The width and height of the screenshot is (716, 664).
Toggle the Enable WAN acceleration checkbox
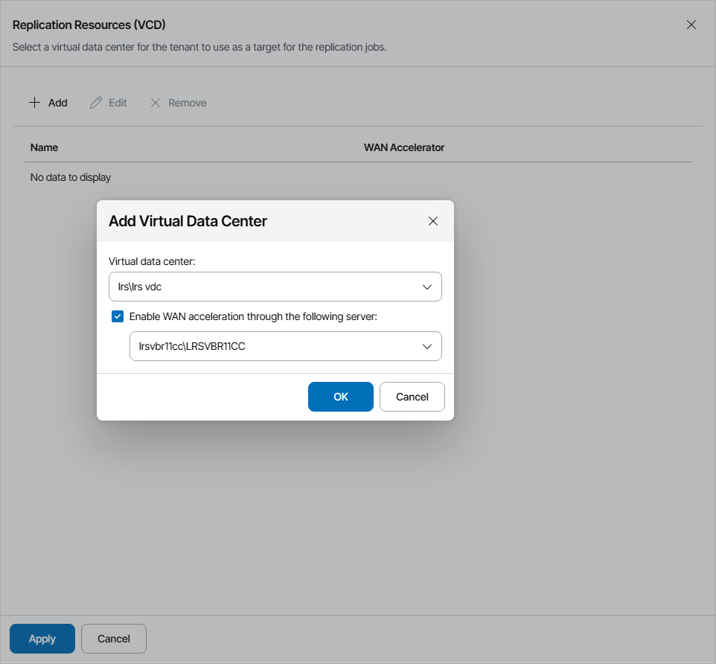[118, 316]
